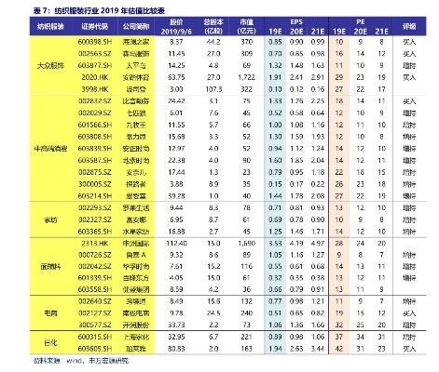Select stock code 603839.SH
Viewport: 439px width, 372px height.
pyautogui.click(x=95, y=149)
